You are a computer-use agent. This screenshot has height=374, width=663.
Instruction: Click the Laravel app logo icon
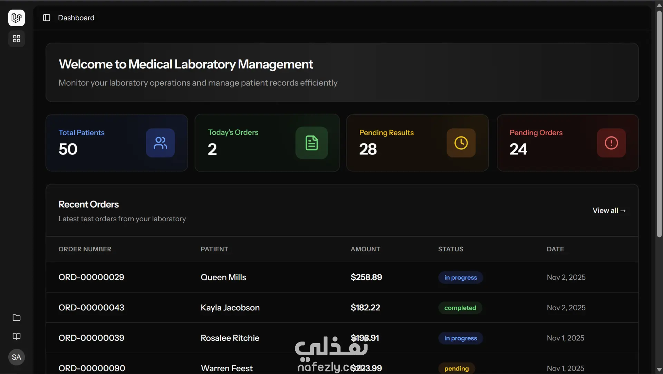tap(17, 18)
